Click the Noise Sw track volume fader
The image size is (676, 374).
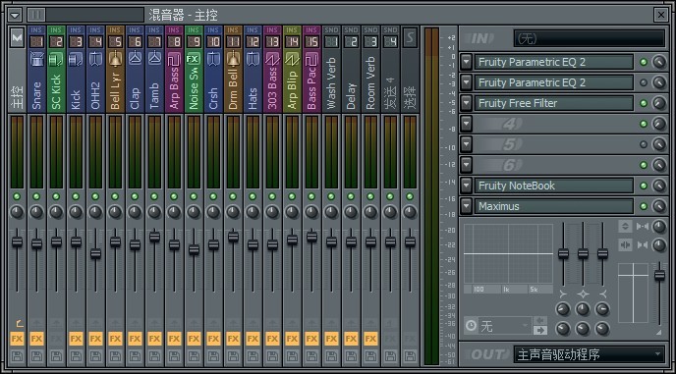(x=194, y=249)
